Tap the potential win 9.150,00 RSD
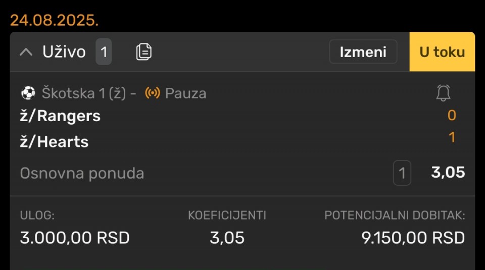 pos(413,238)
